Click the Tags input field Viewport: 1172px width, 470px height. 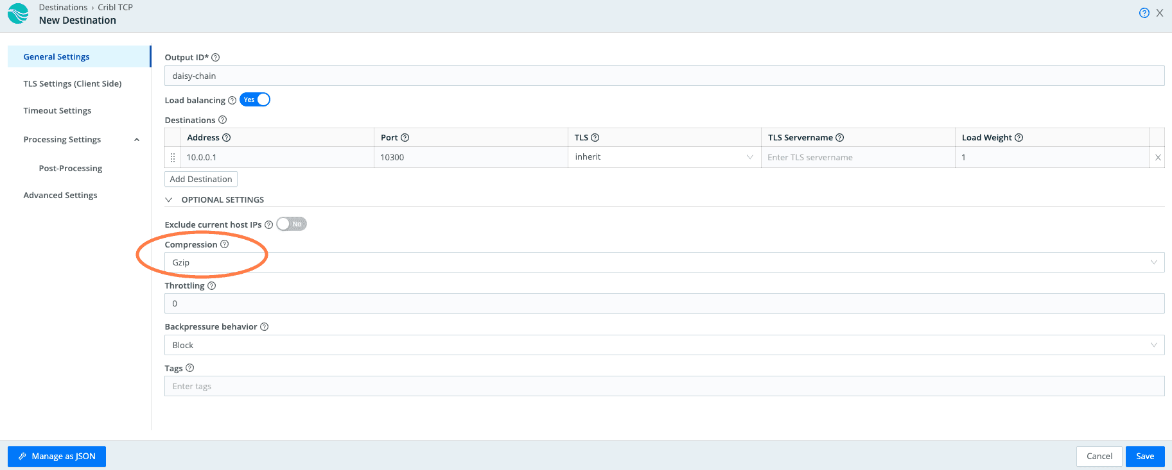pyautogui.click(x=664, y=386)
